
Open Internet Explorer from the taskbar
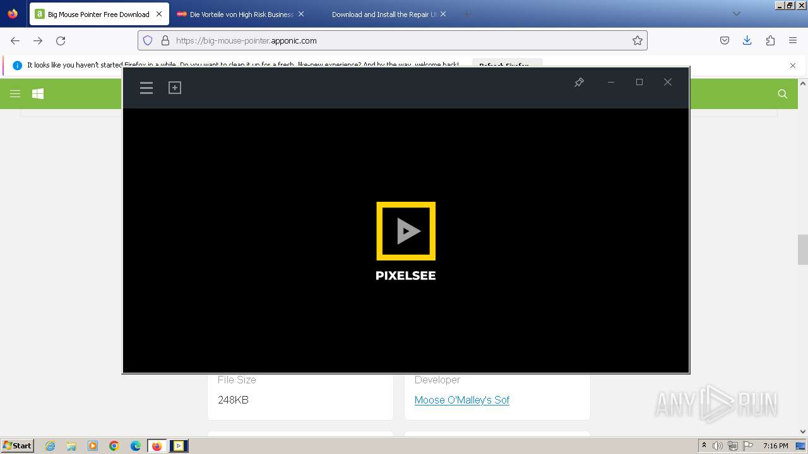(x=50, y=446)
